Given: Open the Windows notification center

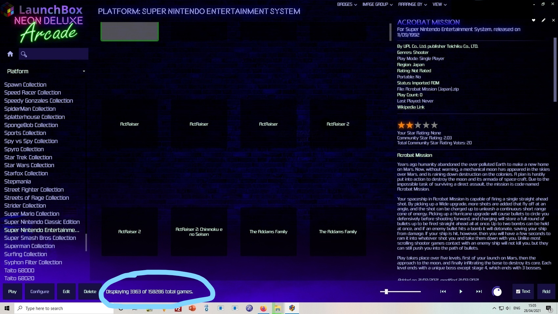Looking at the screenshot, I should click(x=549, y=308).
